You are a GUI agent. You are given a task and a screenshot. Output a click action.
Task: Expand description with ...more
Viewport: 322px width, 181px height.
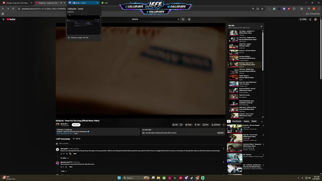coord(75,133)
